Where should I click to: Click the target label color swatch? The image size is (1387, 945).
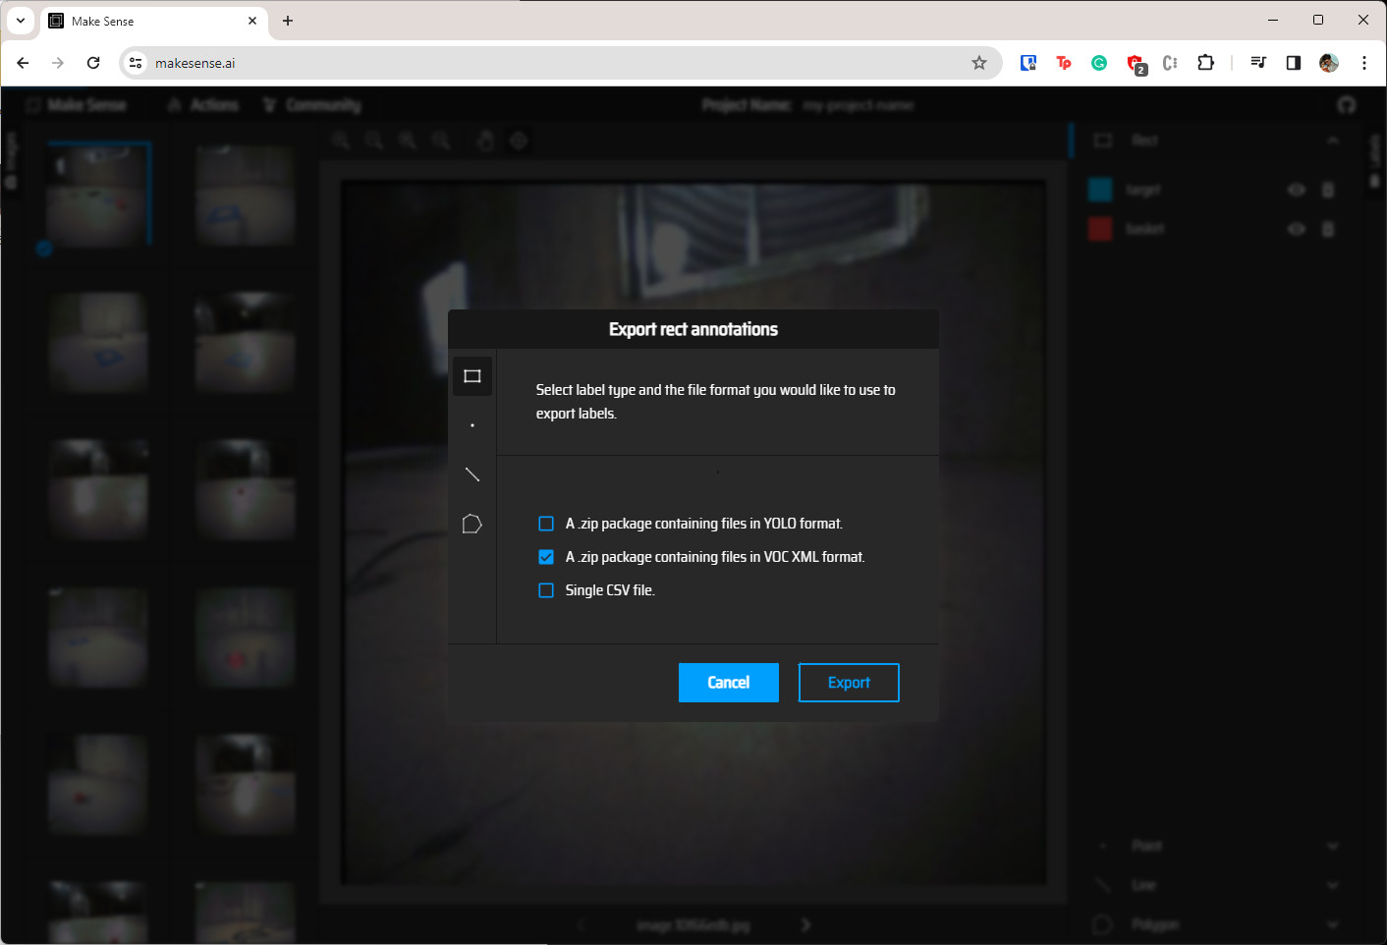(x=1100, y=190)
